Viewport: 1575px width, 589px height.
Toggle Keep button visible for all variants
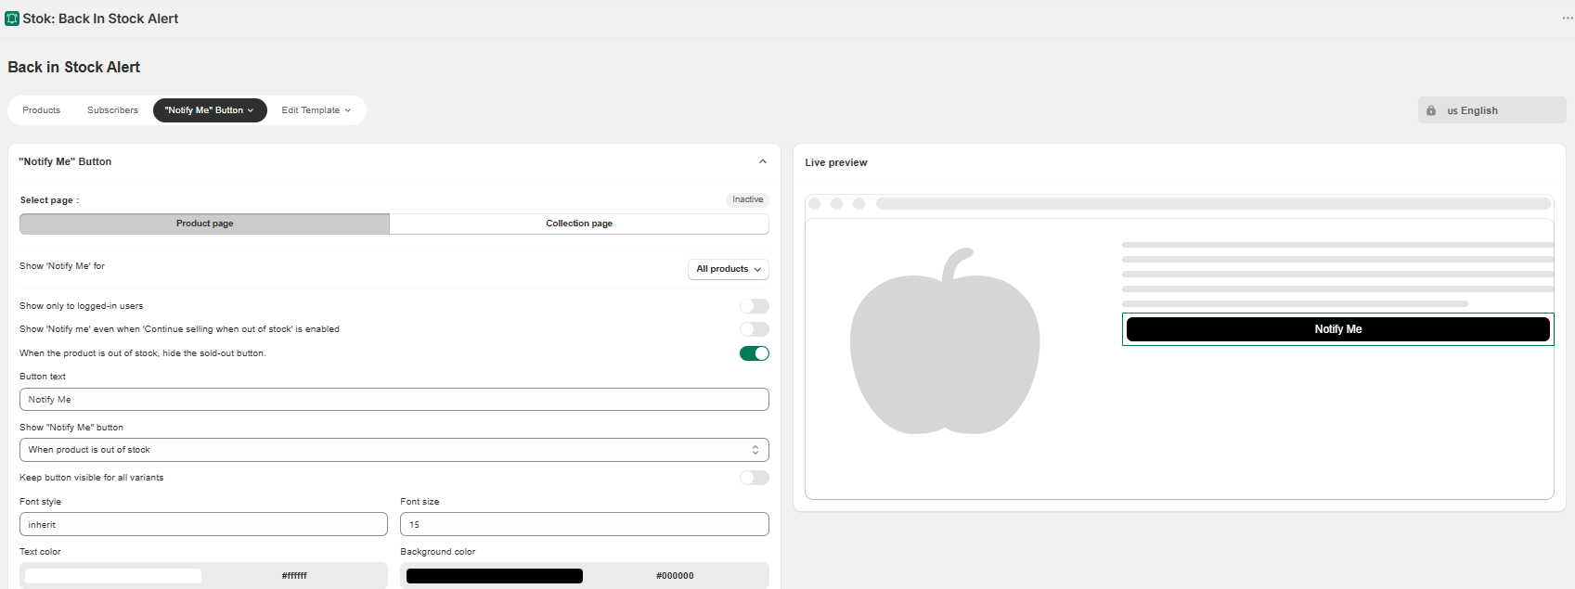[755, 478]
